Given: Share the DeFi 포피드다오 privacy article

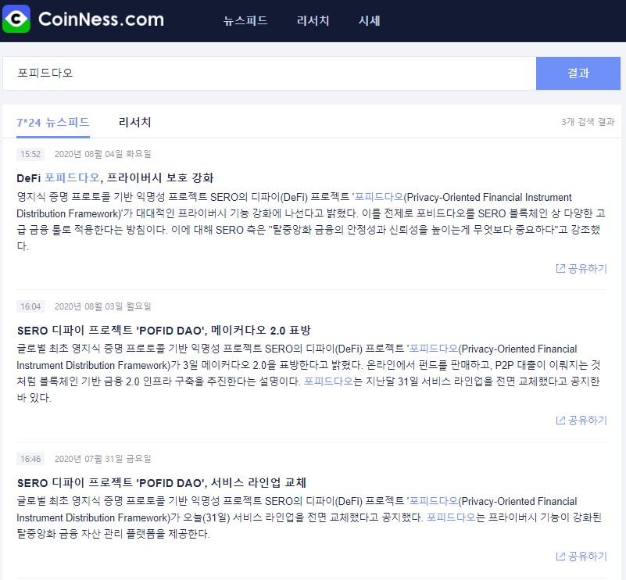Looking at the screenshot, I should click(x=581, y=269).
